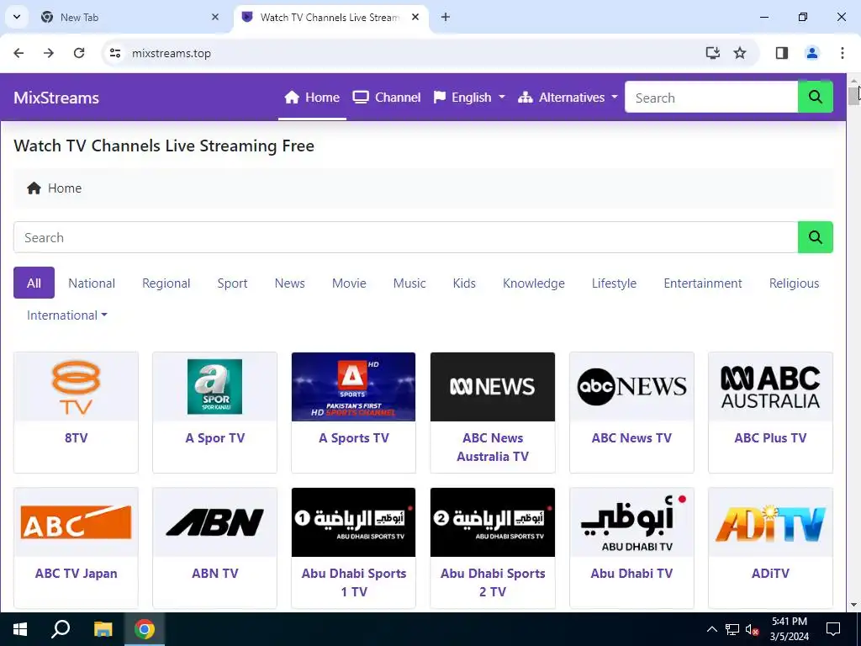
Task: Go back with the browser back arrow
Action: pyautogui.click(x=18, y=53)
